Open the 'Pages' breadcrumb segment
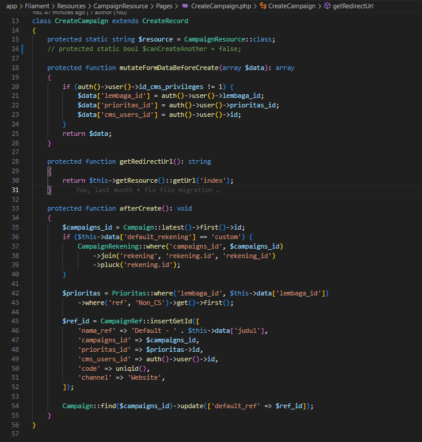This screenshot has height=442, width=422. (164, 6)
